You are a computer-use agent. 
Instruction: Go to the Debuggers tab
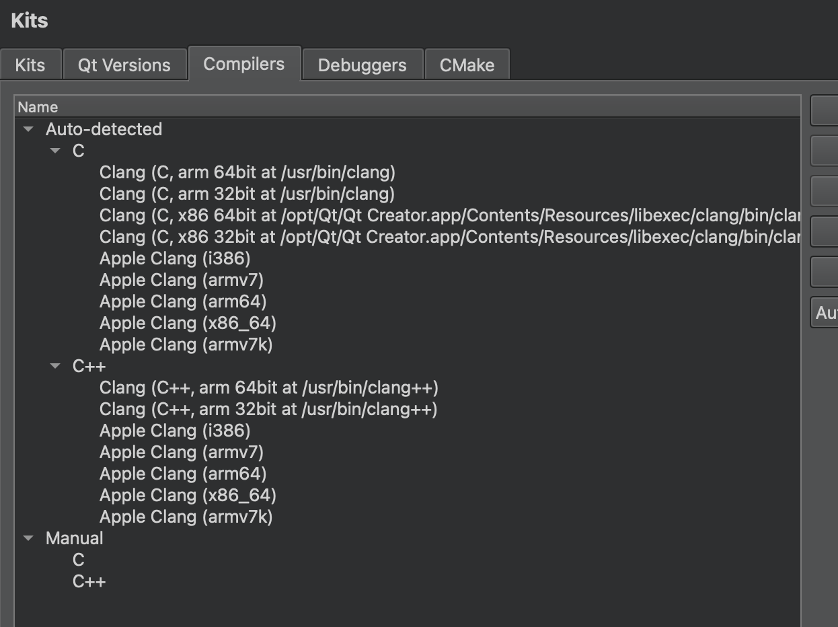pos(363,65)
